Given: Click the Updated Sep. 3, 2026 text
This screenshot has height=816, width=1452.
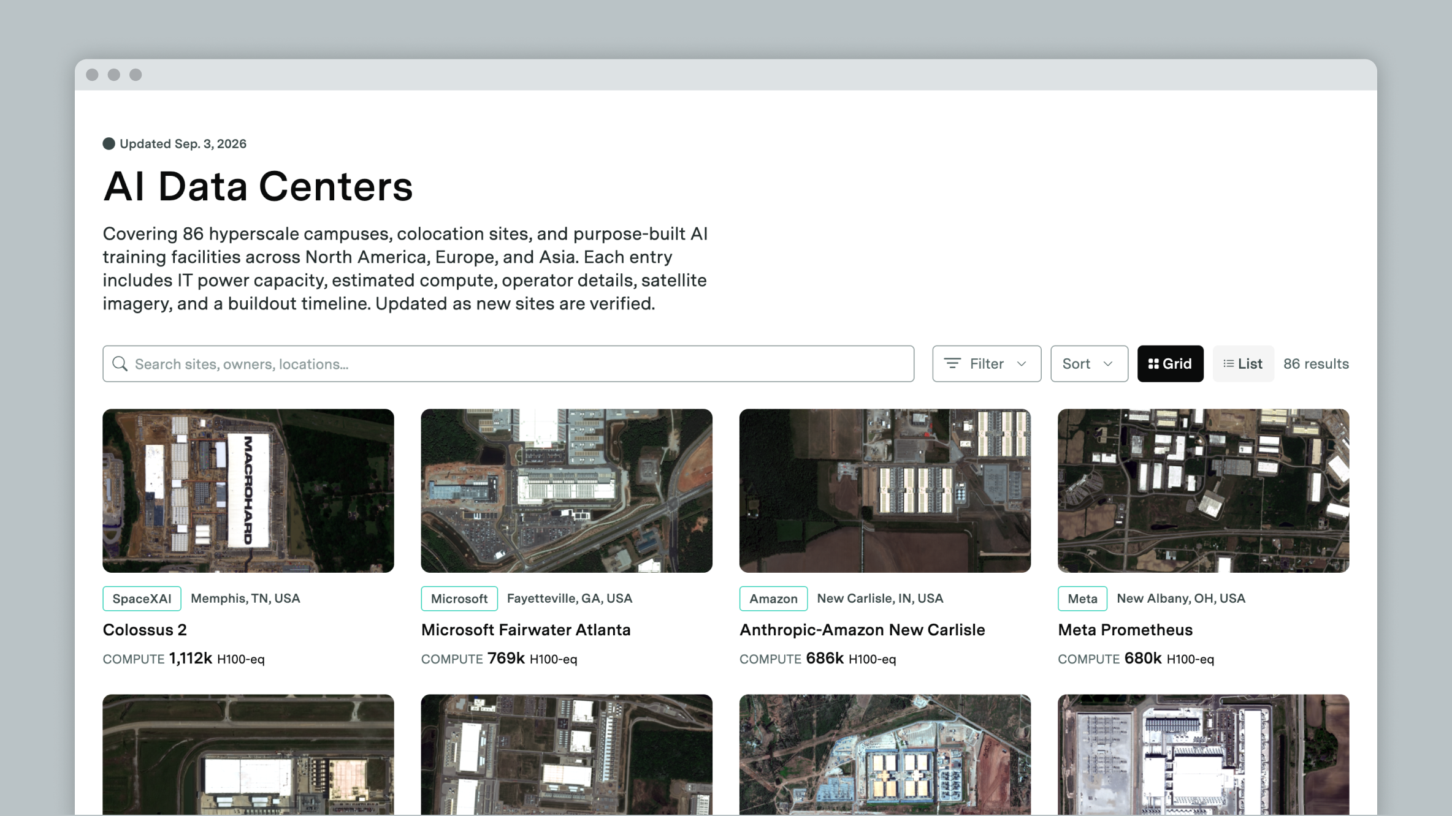Looking at the screenshot, I should click(x=183, y=144).
